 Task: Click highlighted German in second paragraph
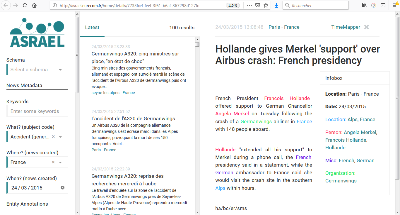click(x=224, y=172)
